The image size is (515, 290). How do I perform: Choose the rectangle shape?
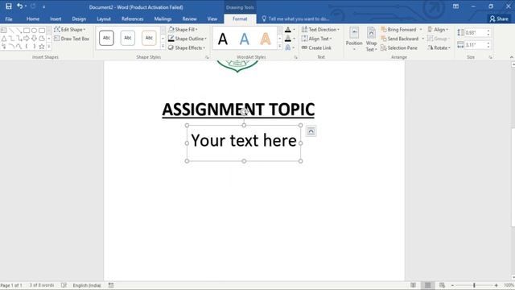[x=27, y=31]
